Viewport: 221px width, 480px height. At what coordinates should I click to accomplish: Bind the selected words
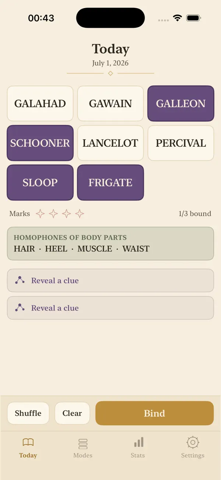pyautogui.click(x=155, y=413)
